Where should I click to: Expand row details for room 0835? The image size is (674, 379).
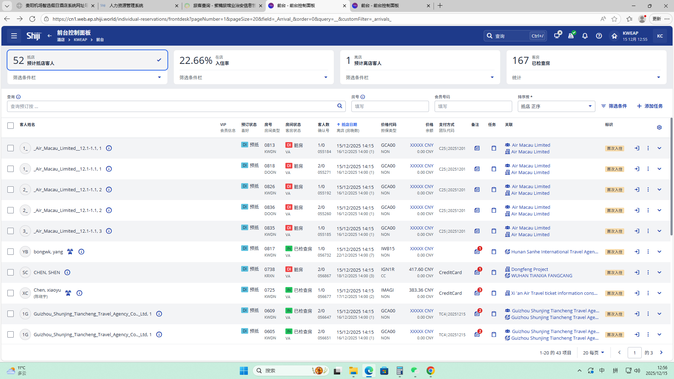pyautogui.click(x=659, y=231)
